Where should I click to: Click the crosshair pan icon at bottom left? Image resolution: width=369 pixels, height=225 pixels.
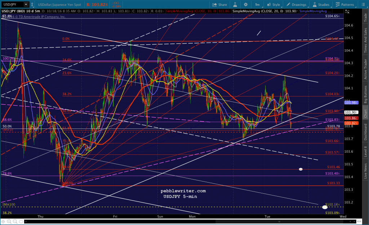pos(3,221)
